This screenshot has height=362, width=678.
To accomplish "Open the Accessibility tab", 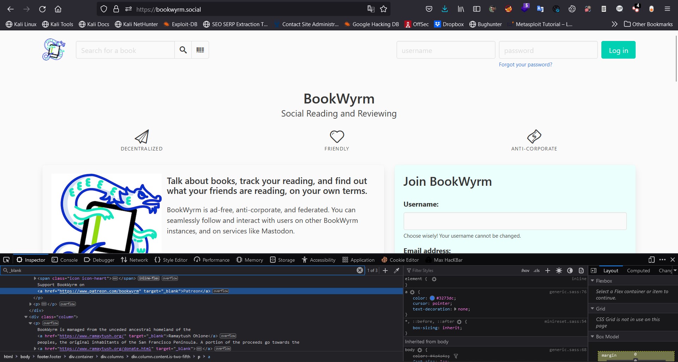I will [x=319, y=260].
